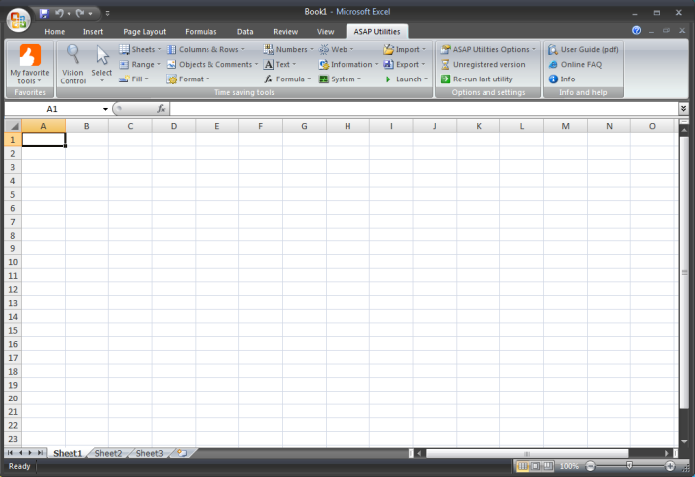
Task: Click the Save icon in quick access toolbar
Action: click(44, 13)
